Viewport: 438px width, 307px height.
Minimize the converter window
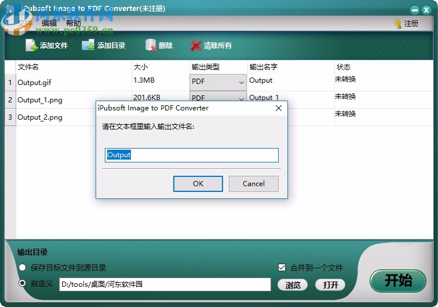point(415,10)
